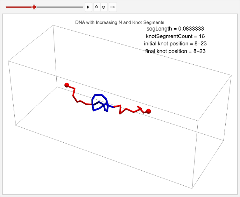240x197 pixels.
Task: Click the bottom-right front corner of bounding box
Action: point(192,189)
